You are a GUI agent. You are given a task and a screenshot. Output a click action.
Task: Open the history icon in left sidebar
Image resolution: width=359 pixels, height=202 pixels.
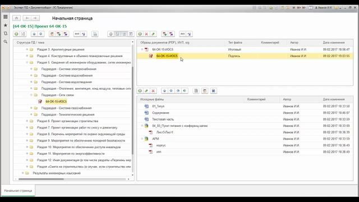5,34
